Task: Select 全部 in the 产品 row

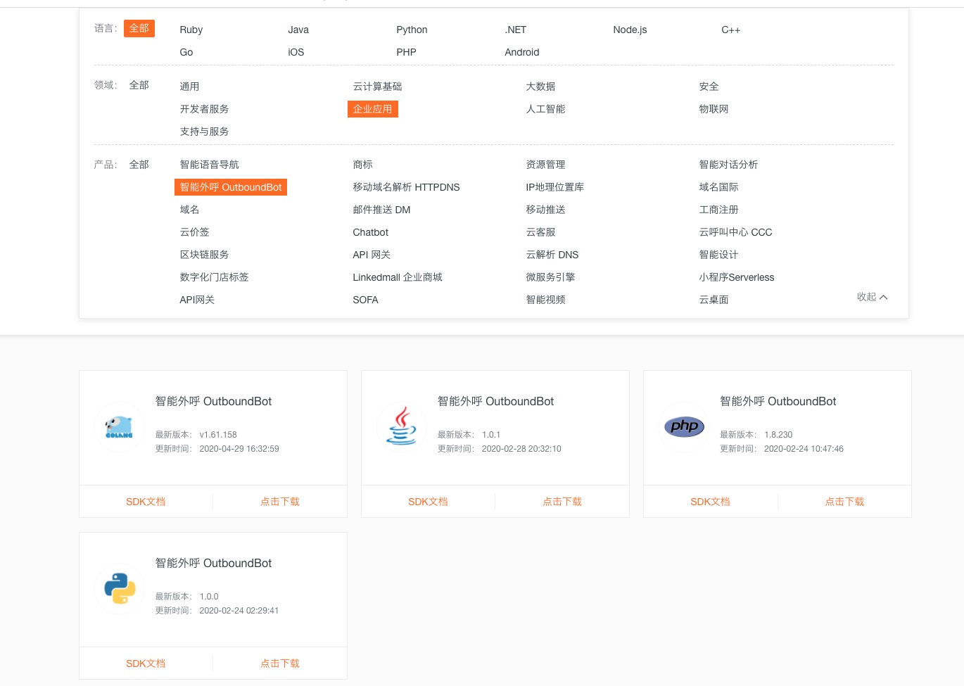Action: tap(139, 165)
